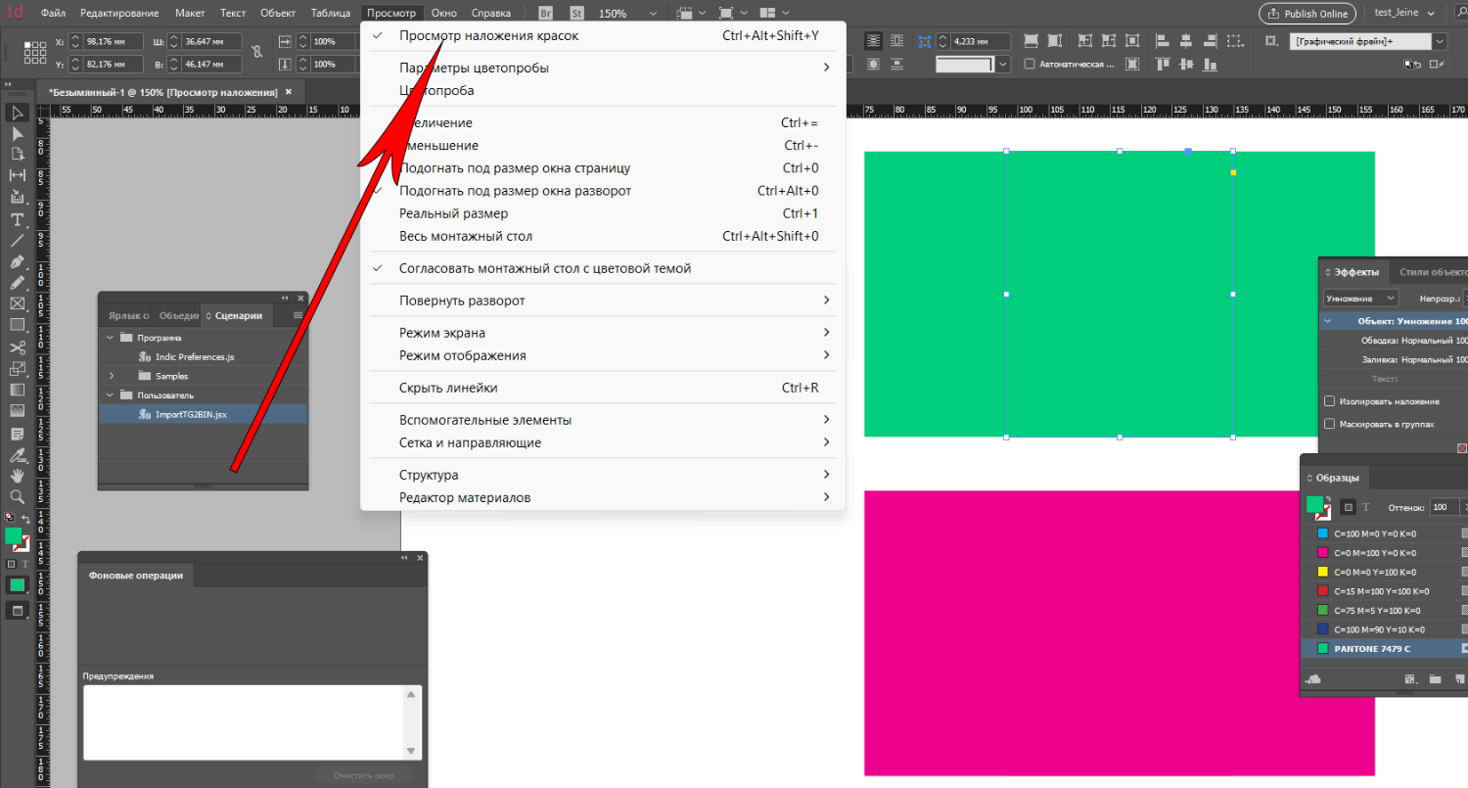Viewport: 1468px width, 788px height.
Task: Select the Pen tool
Action: tap(17, 261)
